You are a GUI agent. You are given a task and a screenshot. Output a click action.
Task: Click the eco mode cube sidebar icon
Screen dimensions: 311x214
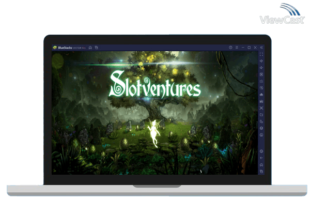pyautogui.click(x=261, y=128)
